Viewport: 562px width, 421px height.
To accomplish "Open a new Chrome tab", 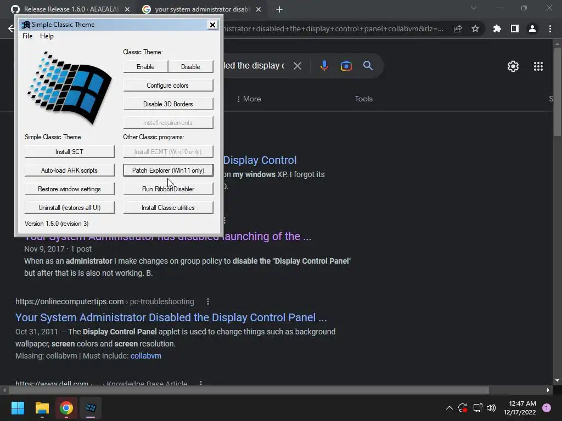I will [279, 9].
